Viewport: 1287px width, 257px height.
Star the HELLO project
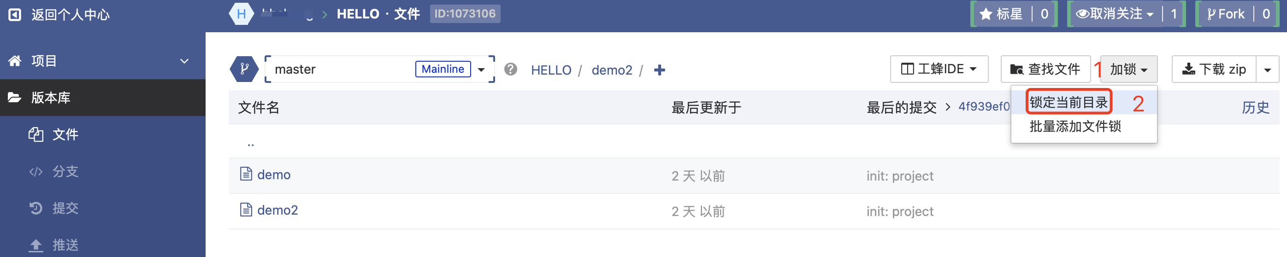1001,14
